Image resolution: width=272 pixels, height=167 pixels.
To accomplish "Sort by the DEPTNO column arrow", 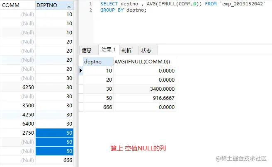I will pyautogui.click(x=69, y=6).
